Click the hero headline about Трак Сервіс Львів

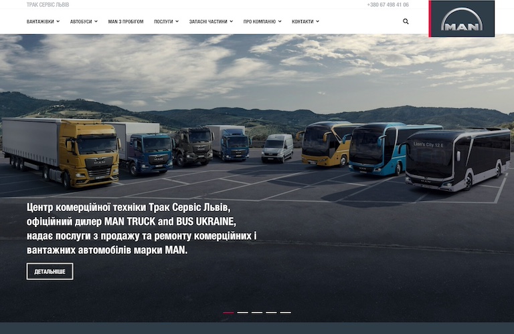click(x=141, y=228)
